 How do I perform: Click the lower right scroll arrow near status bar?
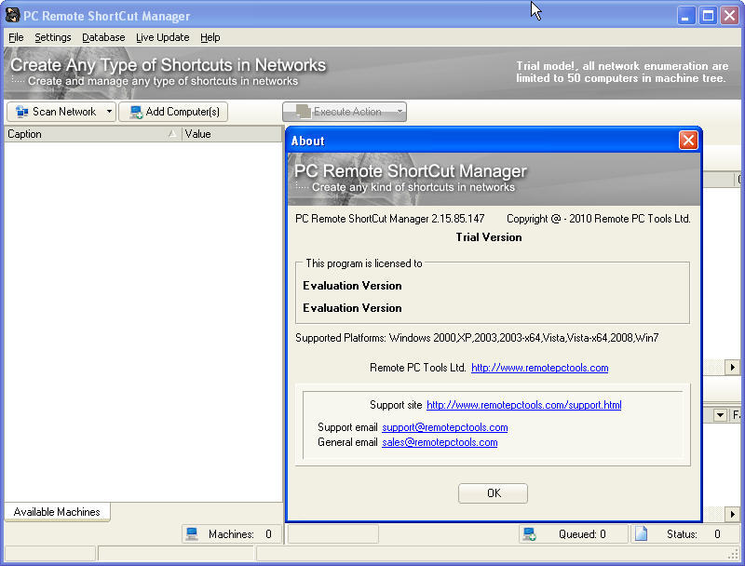(x=732, y=514)
